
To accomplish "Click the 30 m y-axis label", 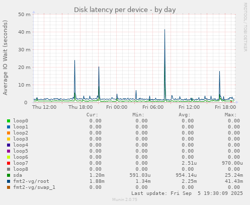I will click(x=24, y=50).
